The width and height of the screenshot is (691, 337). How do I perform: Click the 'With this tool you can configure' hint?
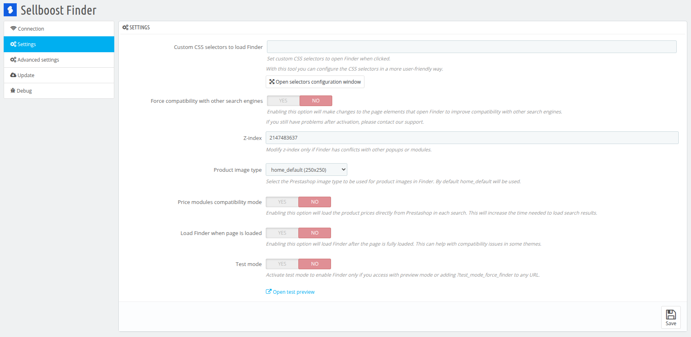pyautogui.click(x=355, y=69)
